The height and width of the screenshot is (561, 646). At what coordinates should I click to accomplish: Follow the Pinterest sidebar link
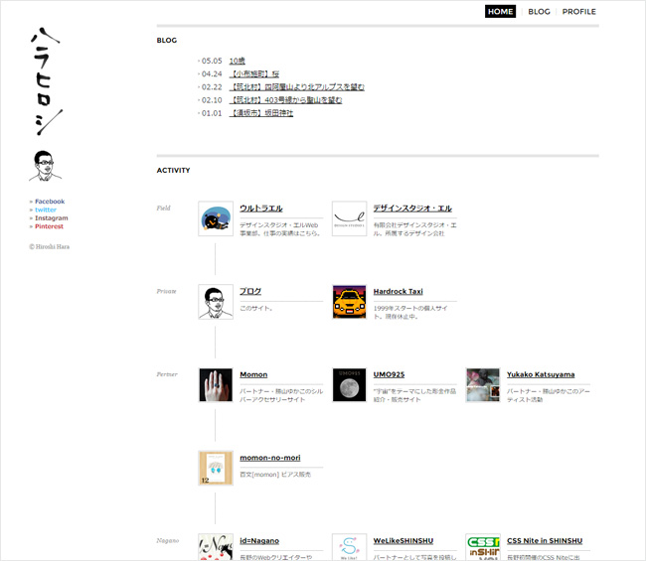pyautogui.click(x=49, y=226)
